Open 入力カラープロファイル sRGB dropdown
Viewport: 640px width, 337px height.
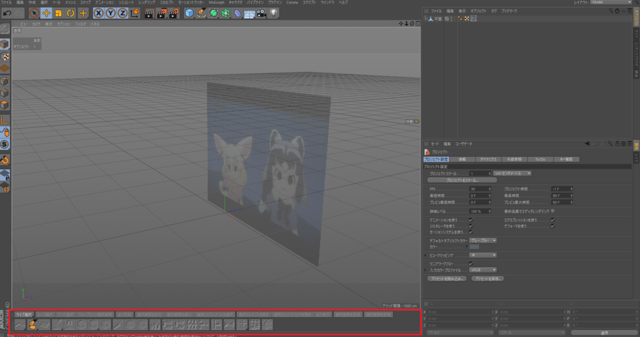pos(483,270)
